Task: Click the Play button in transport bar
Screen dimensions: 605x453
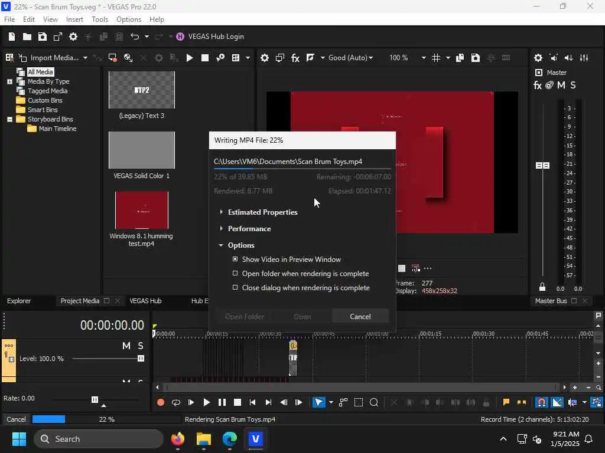Action: coord(206,402)
